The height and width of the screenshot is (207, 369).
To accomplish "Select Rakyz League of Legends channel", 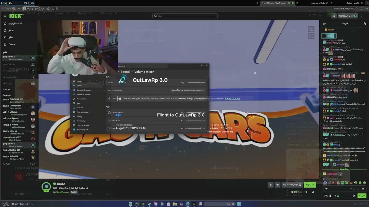I will (x=19, y=113).
